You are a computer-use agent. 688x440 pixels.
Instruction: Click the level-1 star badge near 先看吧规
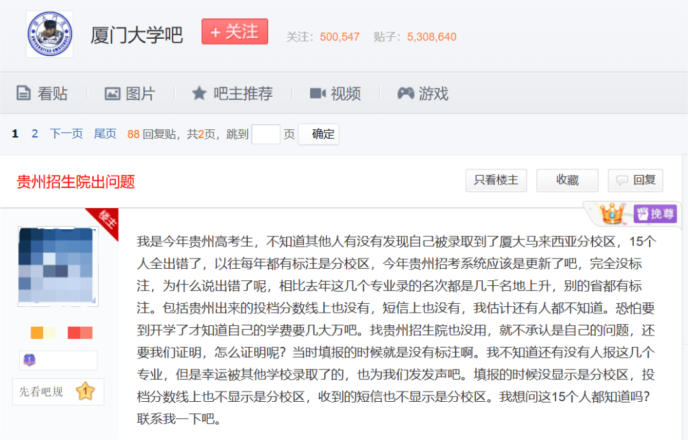[x=85, y=392]
